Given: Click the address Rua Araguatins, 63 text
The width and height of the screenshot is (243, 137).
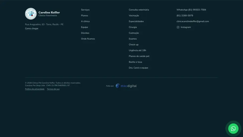Looking at the screenshot, I should 44,24.
